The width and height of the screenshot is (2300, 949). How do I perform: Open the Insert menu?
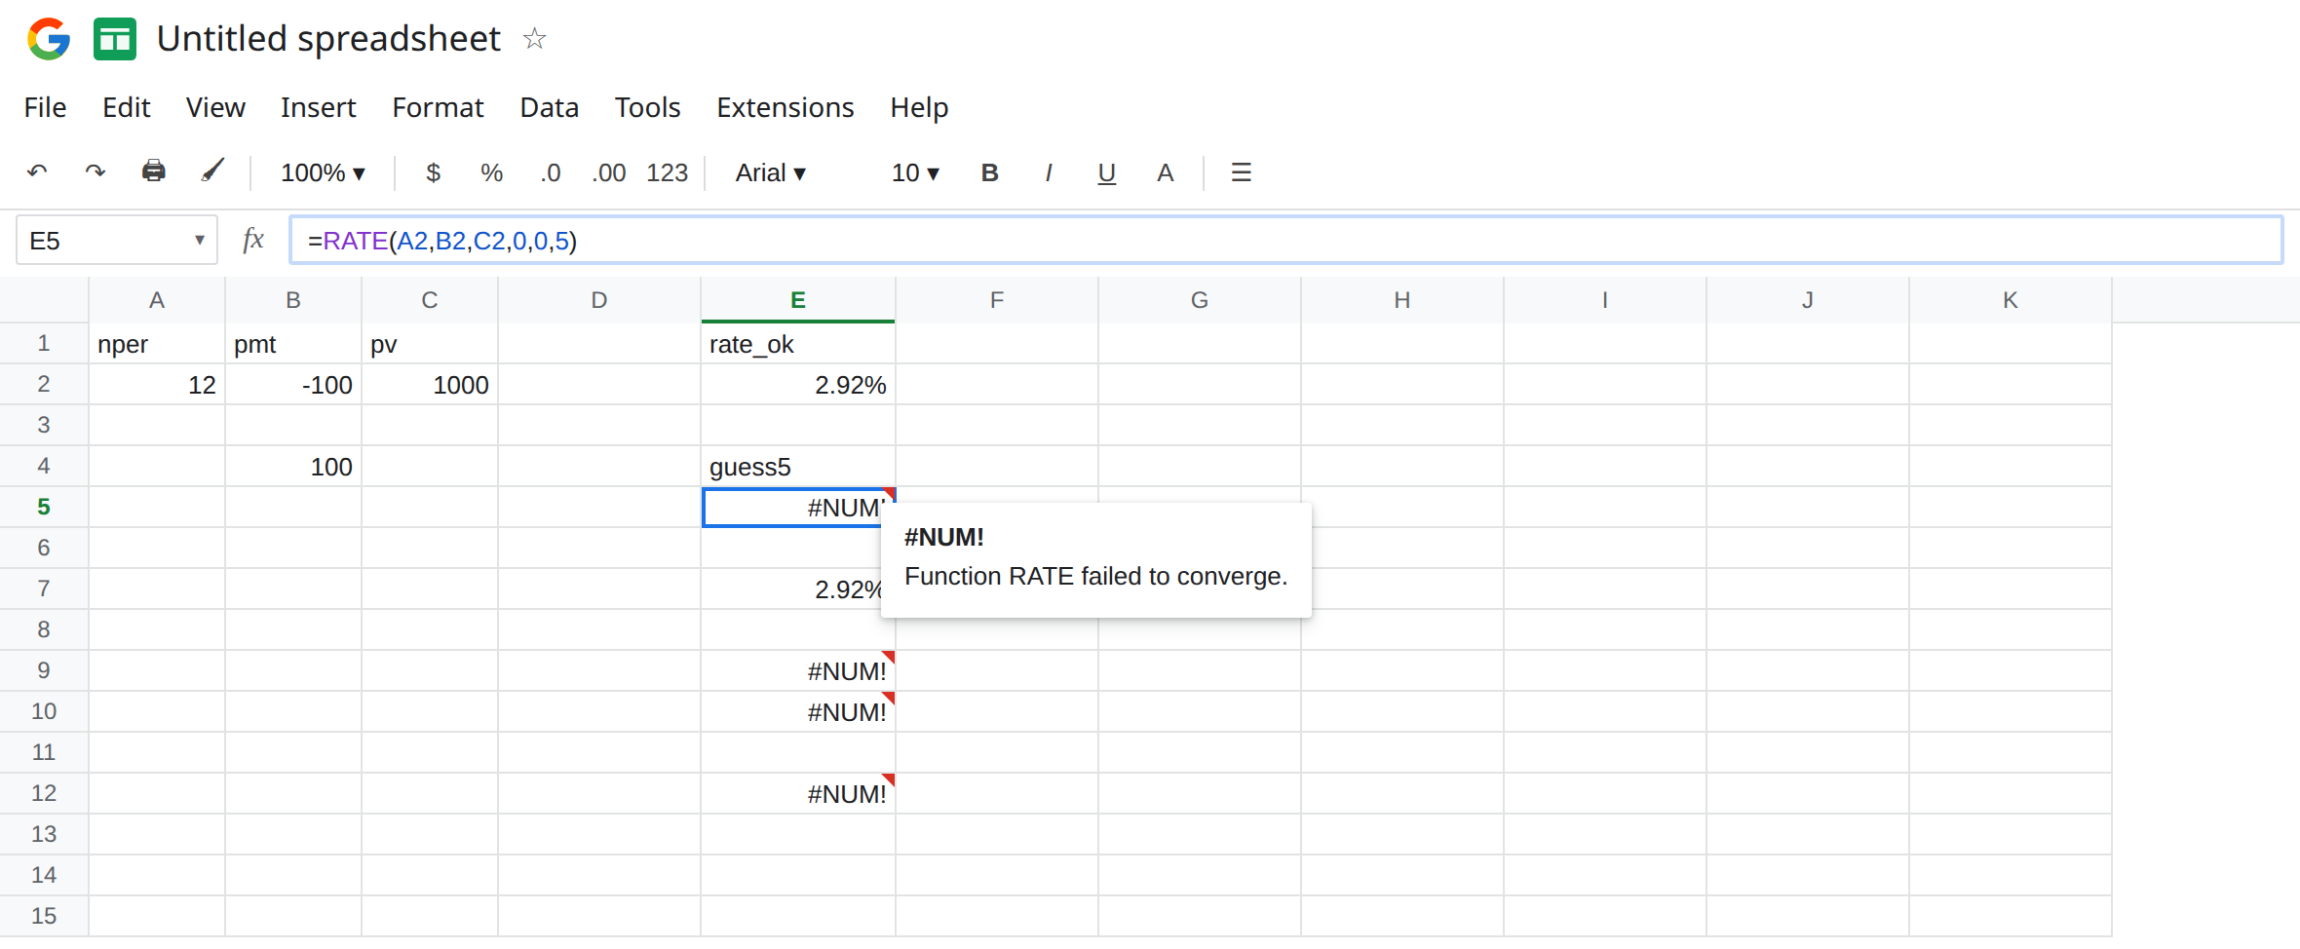pyautogui.click(x=318, y=107)
